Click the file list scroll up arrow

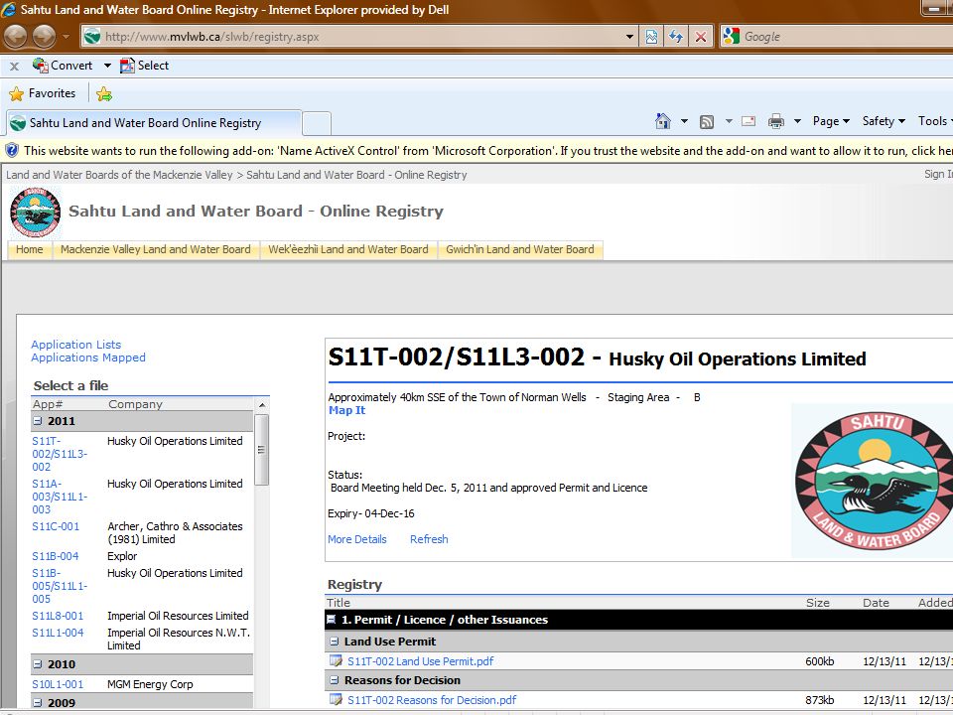coord(262,405)
